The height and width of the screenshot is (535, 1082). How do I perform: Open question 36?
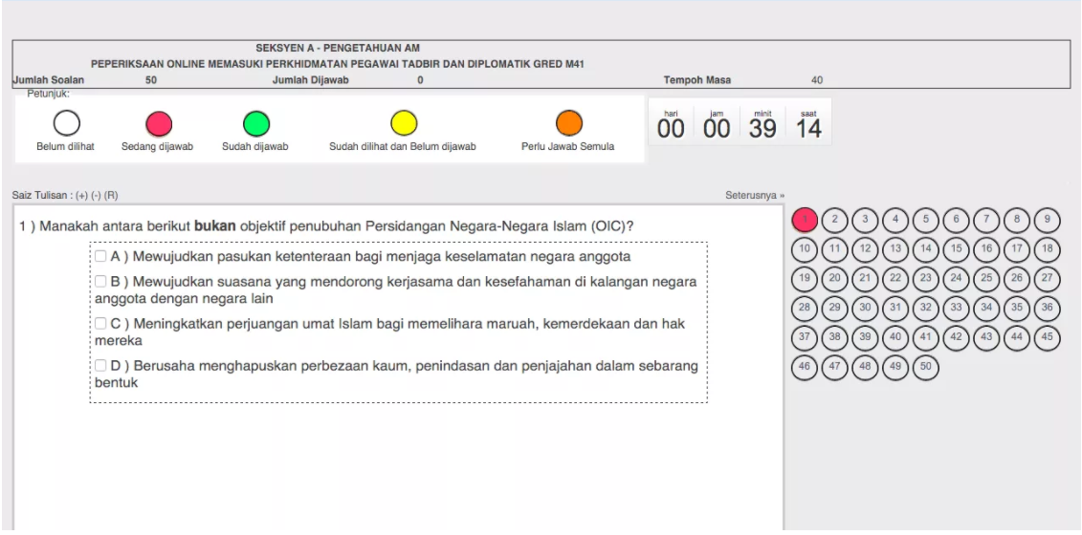(1048, 309)
